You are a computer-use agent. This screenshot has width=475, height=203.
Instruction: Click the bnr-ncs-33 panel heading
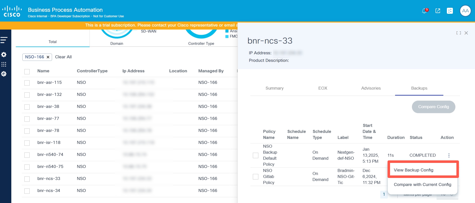[270, 41]
